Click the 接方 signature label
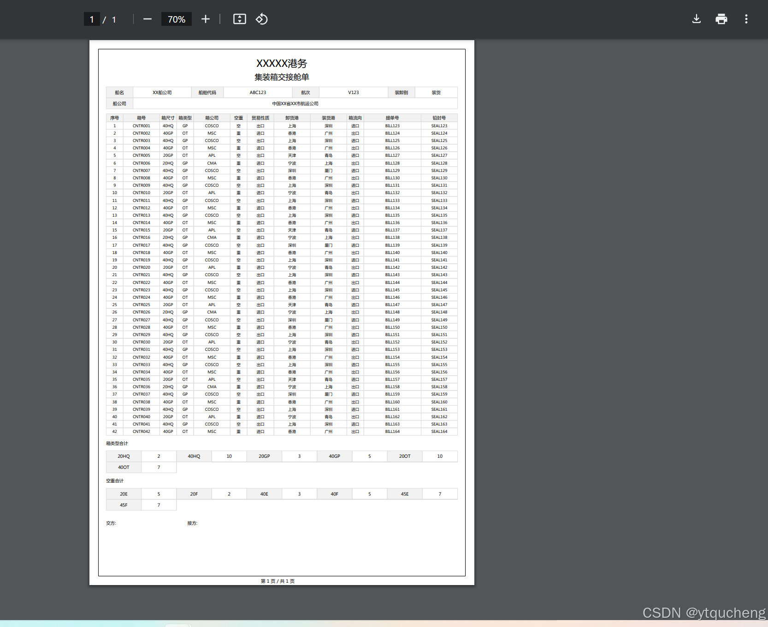This screenshot has height=627, width=768. [x=192, y=523]
